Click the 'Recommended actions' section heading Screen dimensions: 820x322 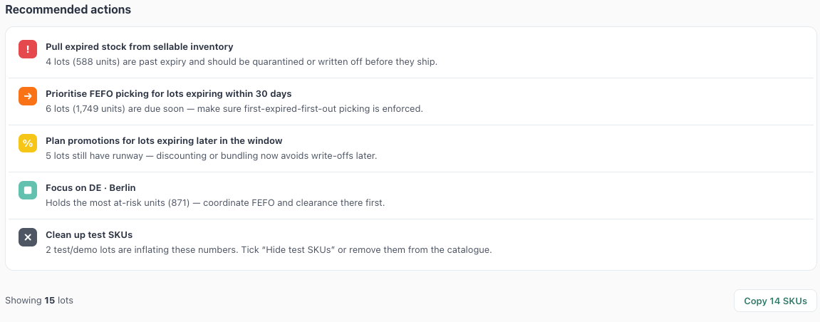point(68,9)
